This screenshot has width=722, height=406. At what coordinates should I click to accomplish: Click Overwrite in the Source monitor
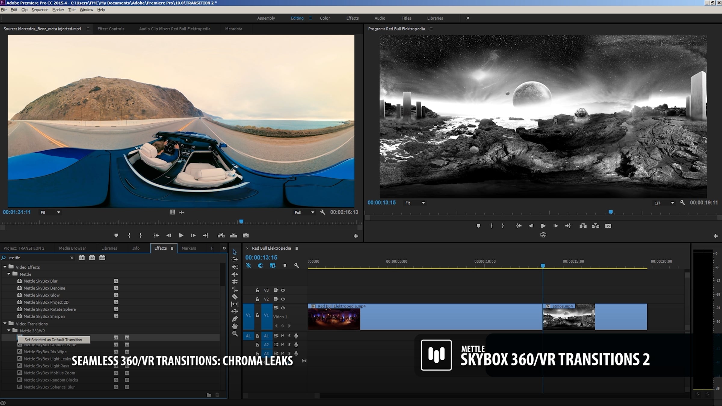233,235
